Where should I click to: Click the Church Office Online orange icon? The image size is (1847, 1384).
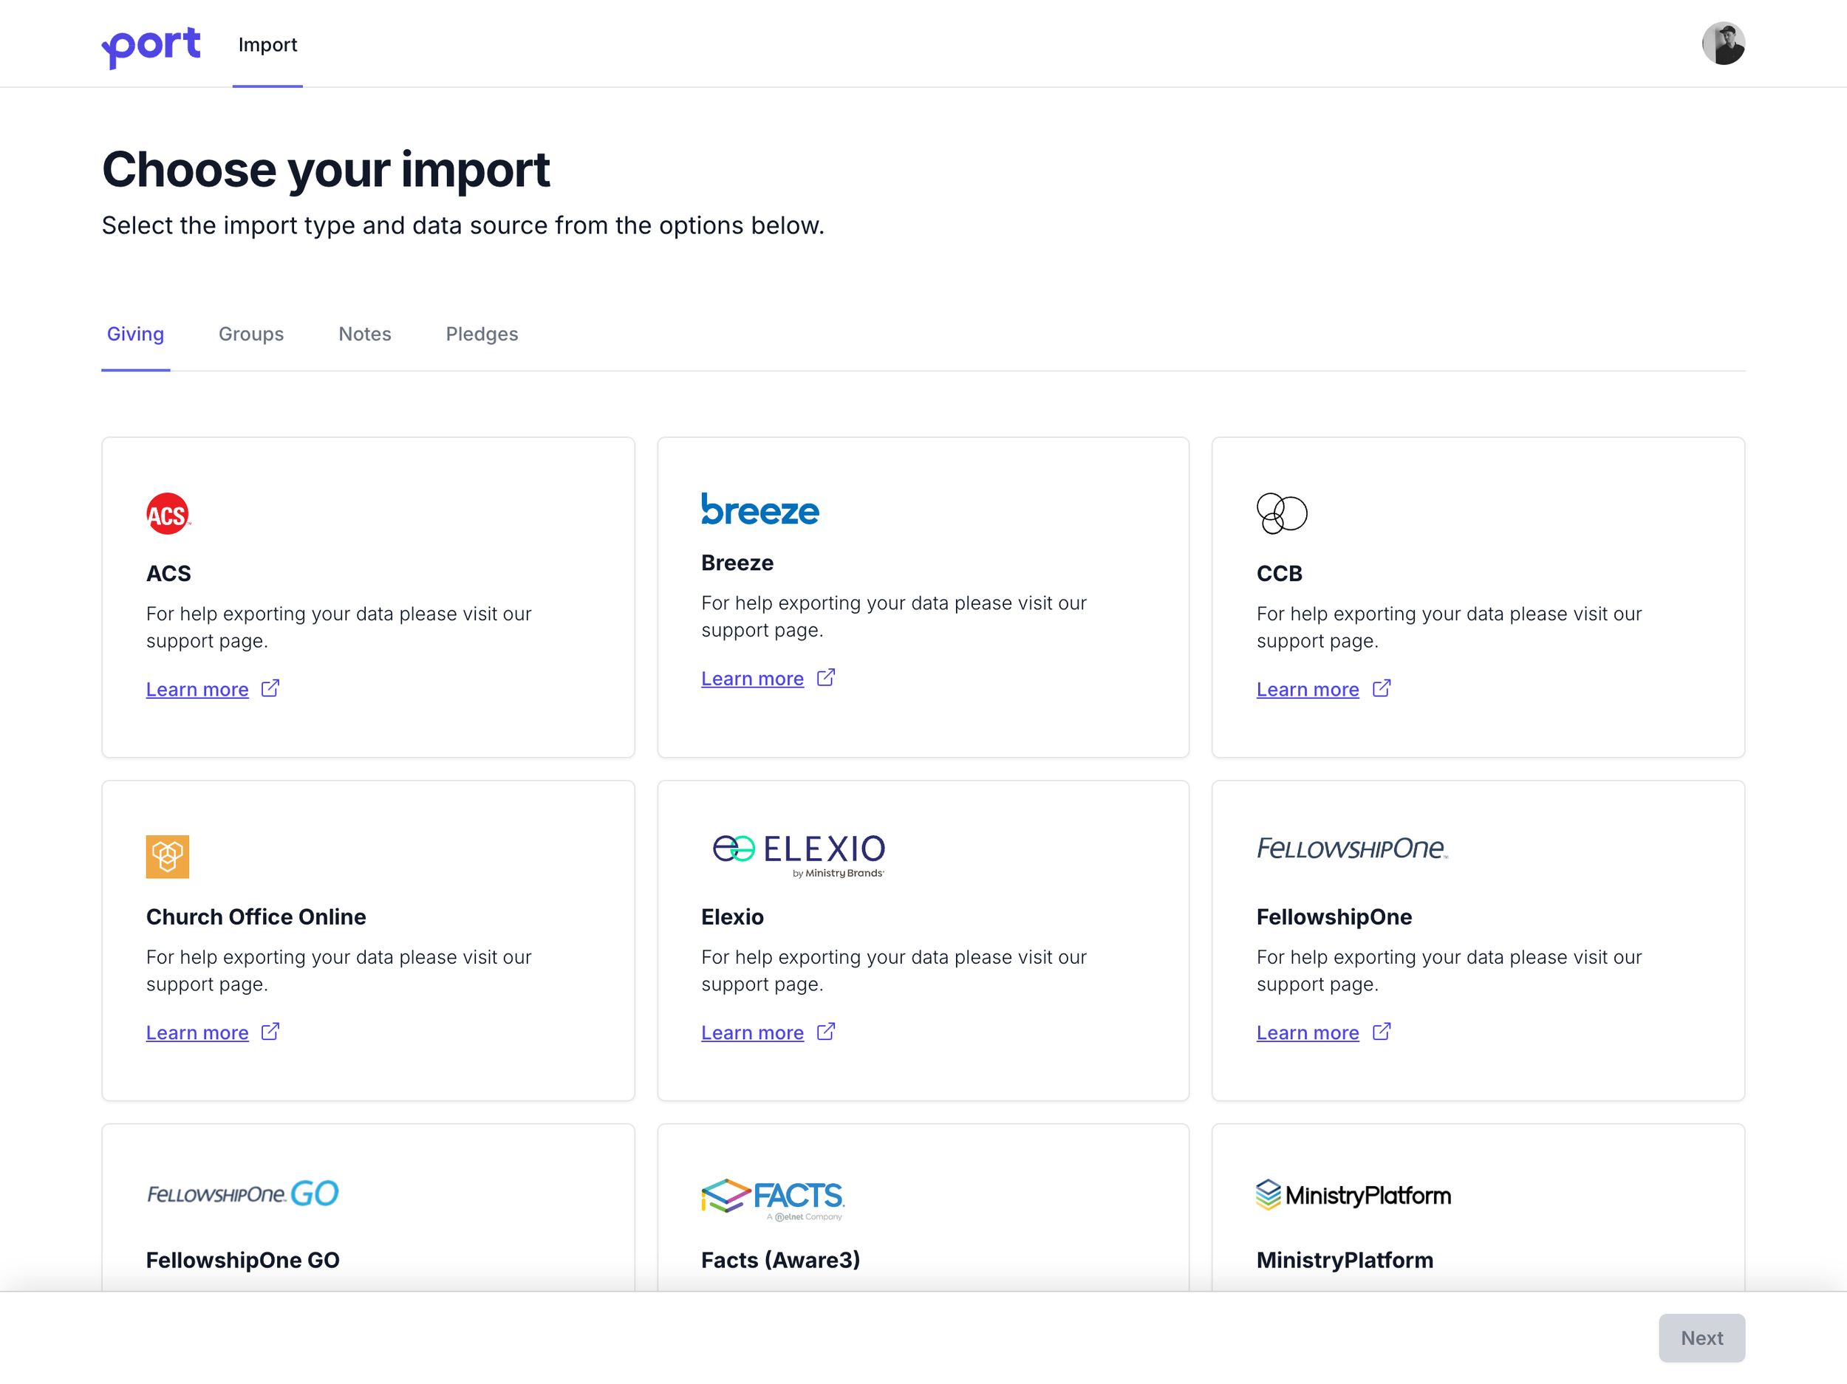(x=168, y=857)
